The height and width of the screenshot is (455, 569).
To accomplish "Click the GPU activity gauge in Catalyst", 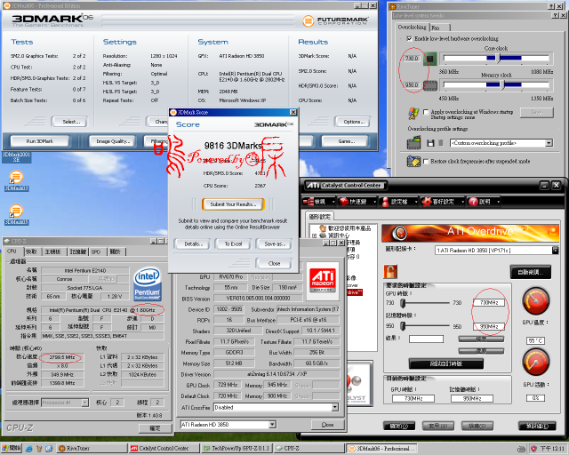I will click(535, 362).
